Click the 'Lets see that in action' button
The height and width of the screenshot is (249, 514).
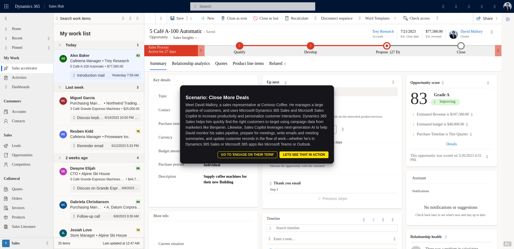tap(304, 155)
